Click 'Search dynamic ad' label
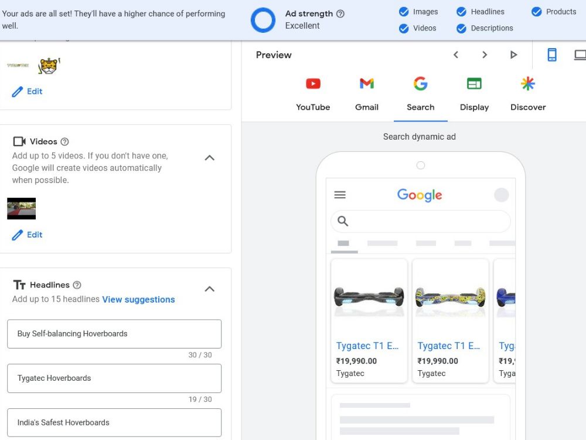Image resolution: width=586 pixels, height=440 pixels. pos(420,137)
